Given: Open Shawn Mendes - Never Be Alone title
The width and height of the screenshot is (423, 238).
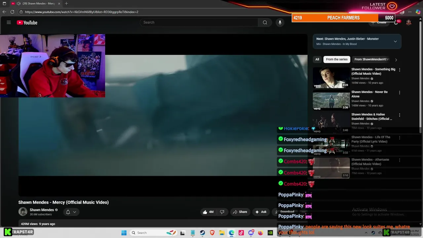Looking at the screenshot, I should coord(369,94).
